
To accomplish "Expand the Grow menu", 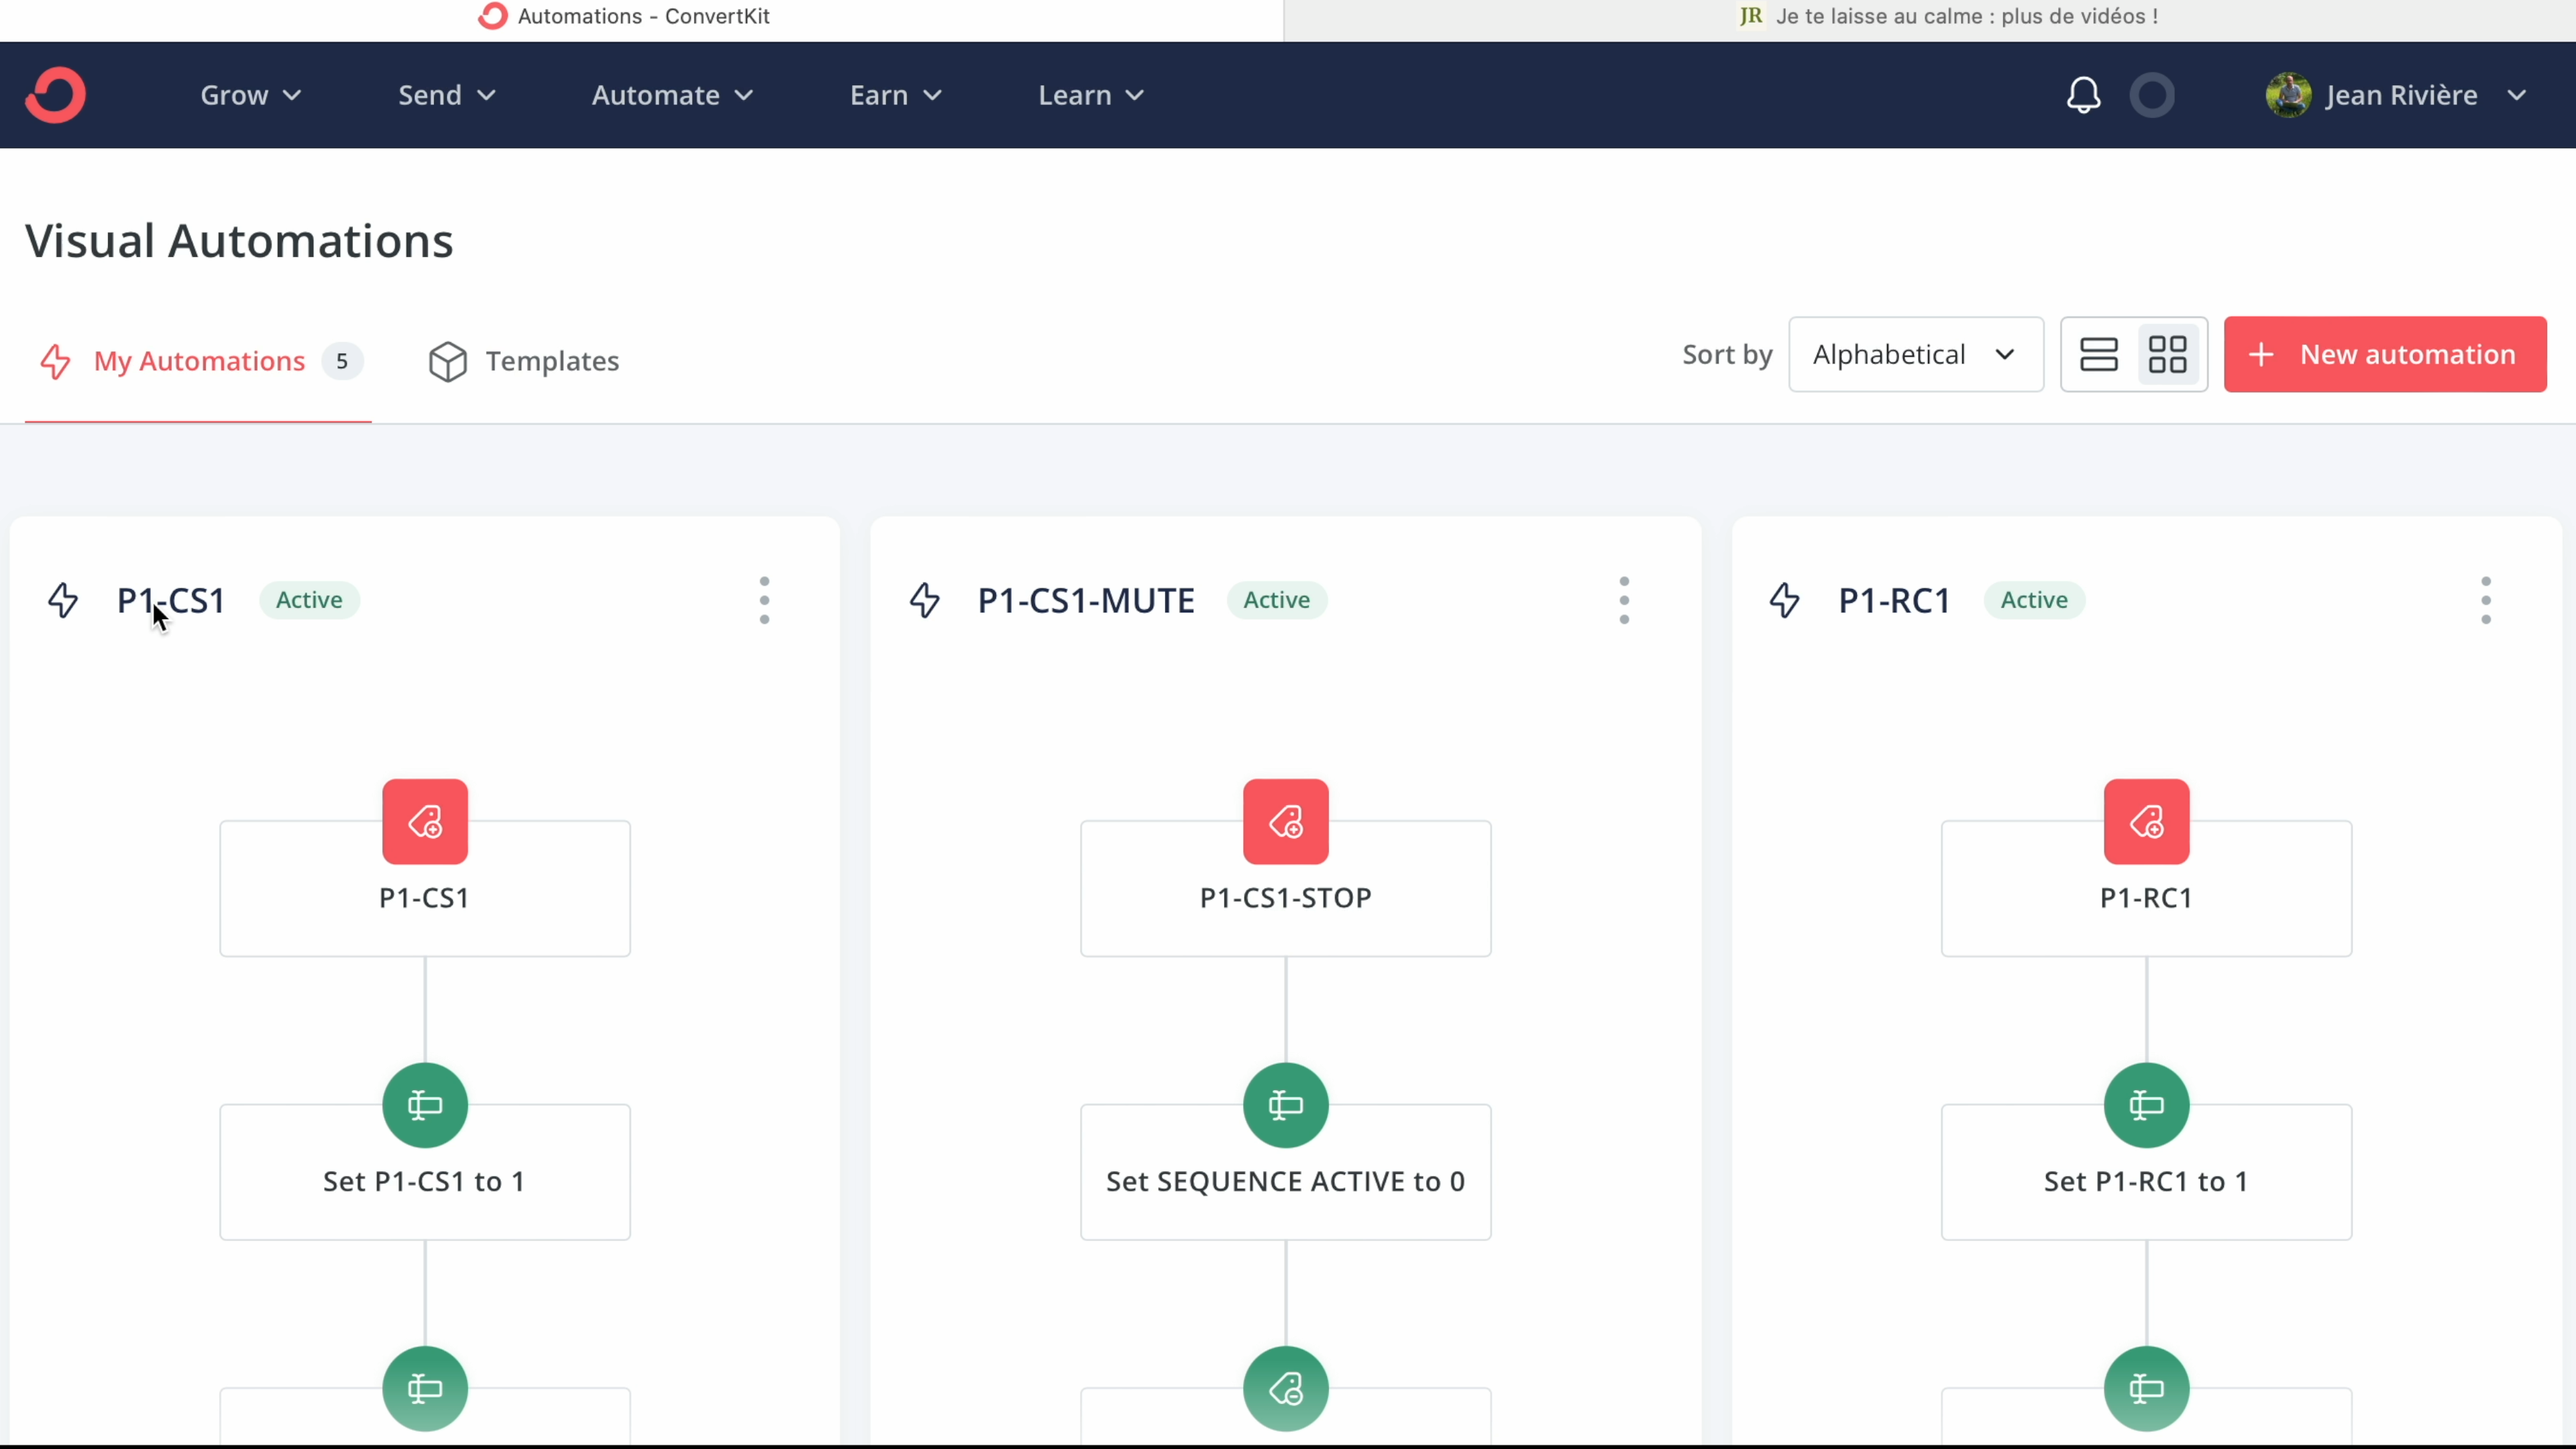I will (x=250, y=95).
